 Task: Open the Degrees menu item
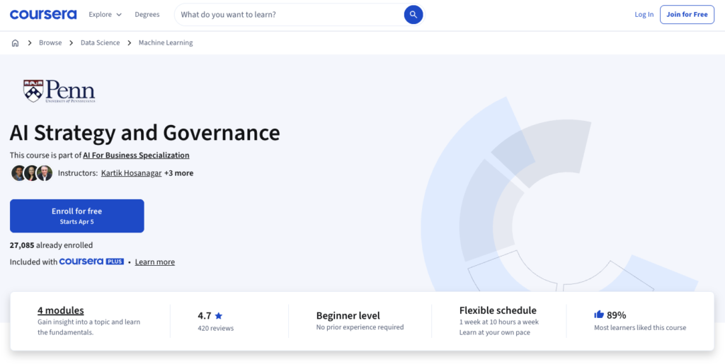click(147, 14)
